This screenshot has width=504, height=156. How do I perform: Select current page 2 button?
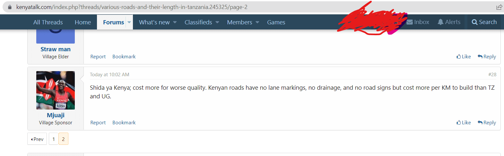pos(63,139)
